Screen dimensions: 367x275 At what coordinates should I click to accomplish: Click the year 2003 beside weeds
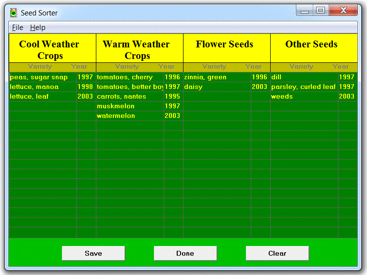tap(348, 96)
